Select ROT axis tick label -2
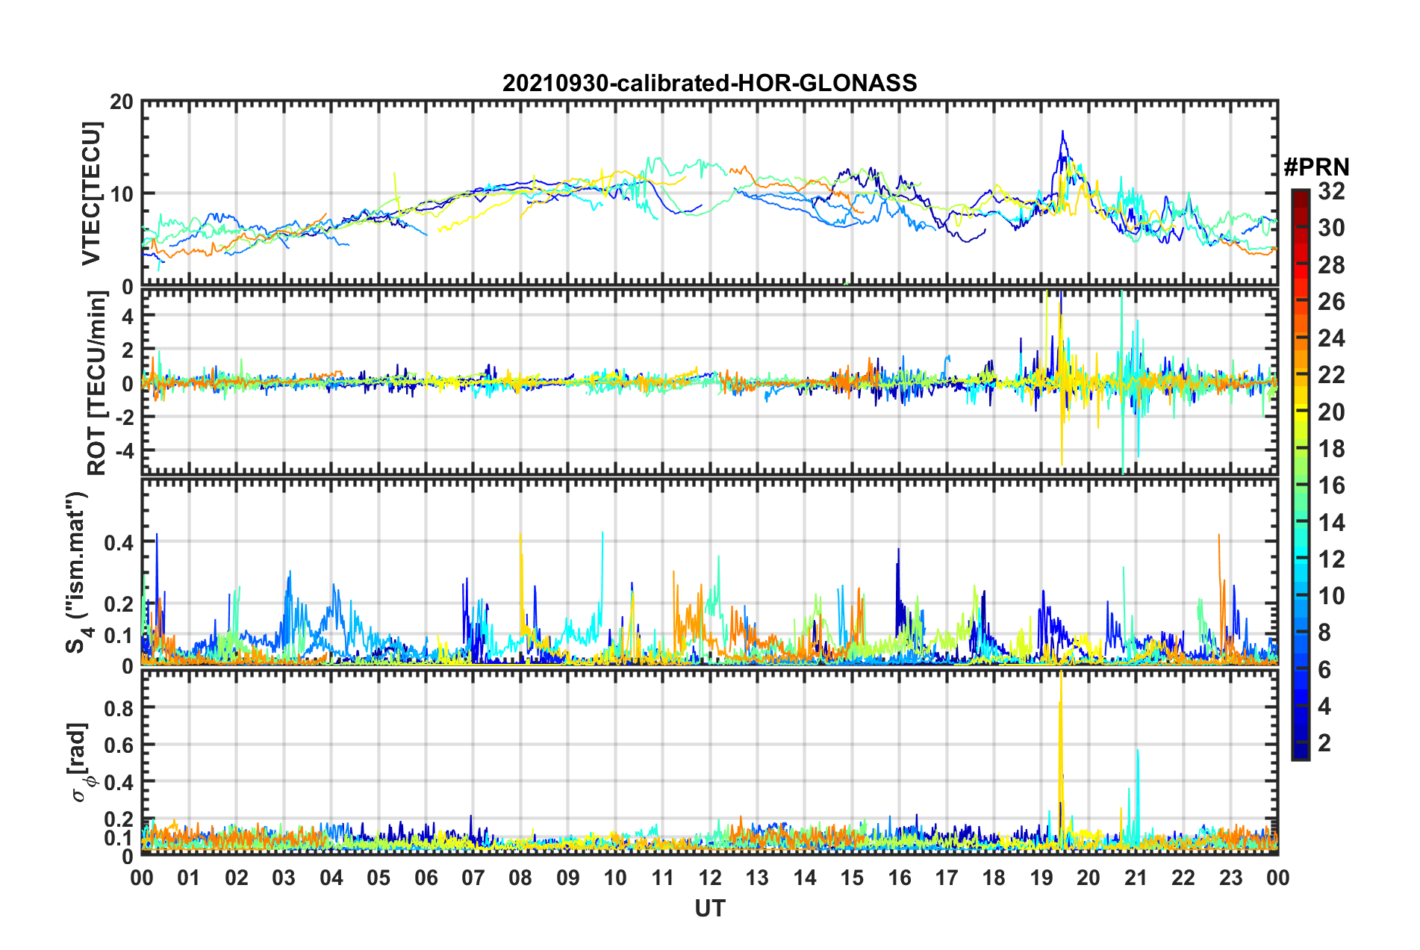Viewport: 1420px width, 950px height. [123, 417]
